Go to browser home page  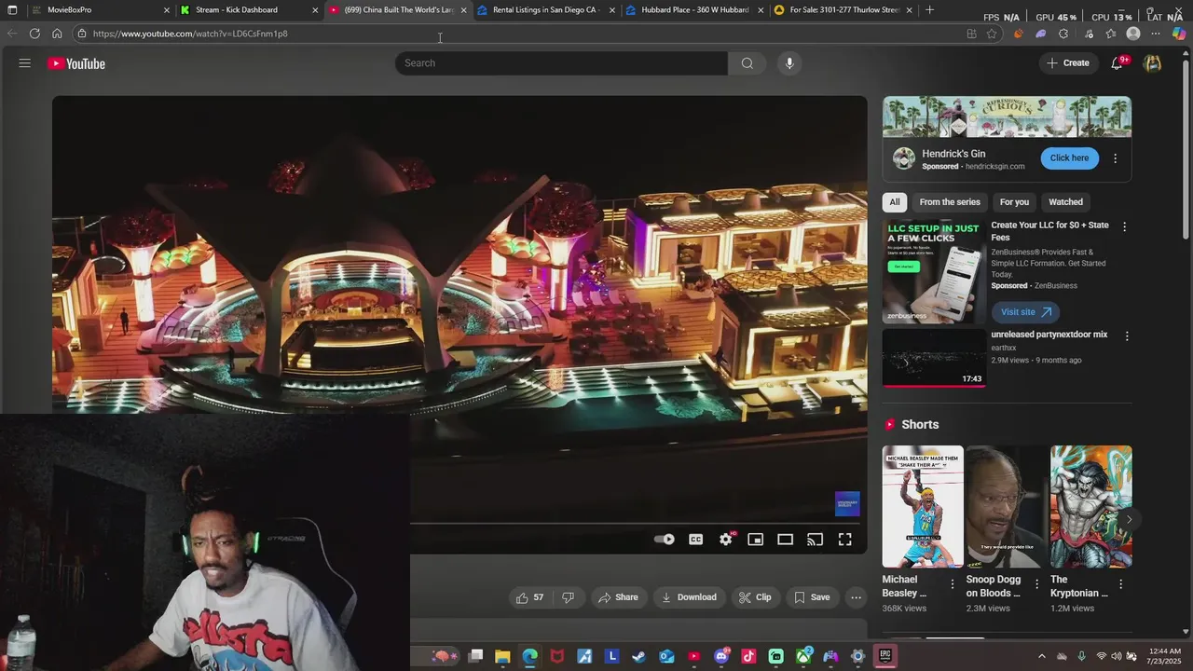click(x=57, y=34)
